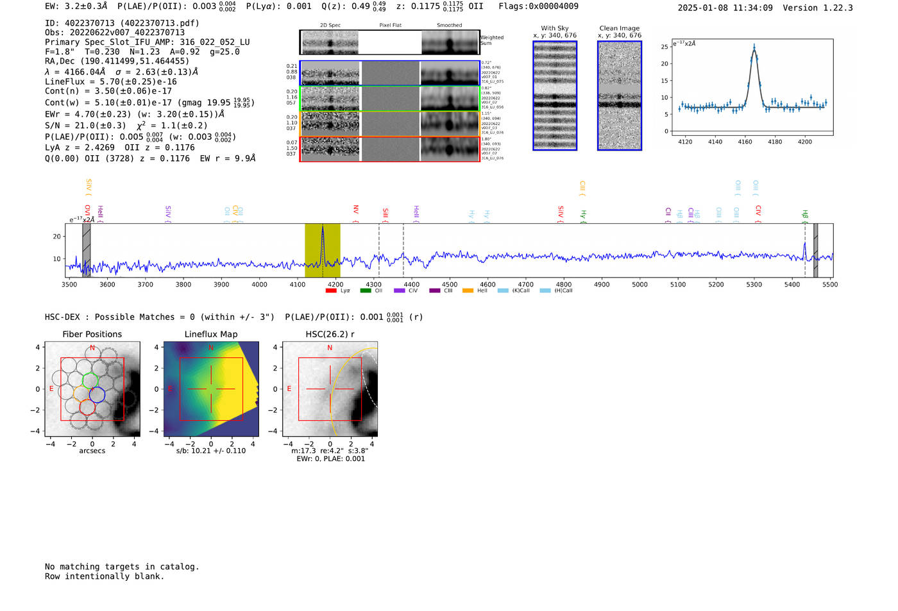Click the hatched gray band near 5460Å
Viewport: 898px width, 611px height.
(x=816, y=250)
